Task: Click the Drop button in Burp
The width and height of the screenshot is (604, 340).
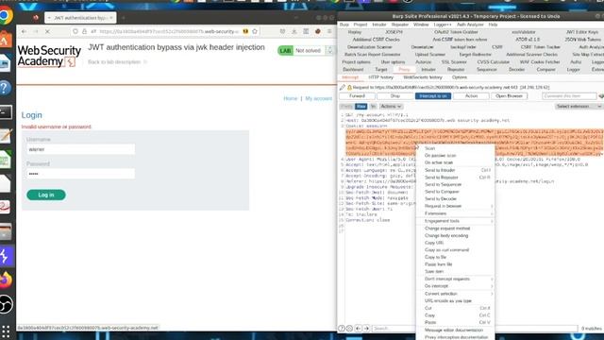Action: [394, 96]
